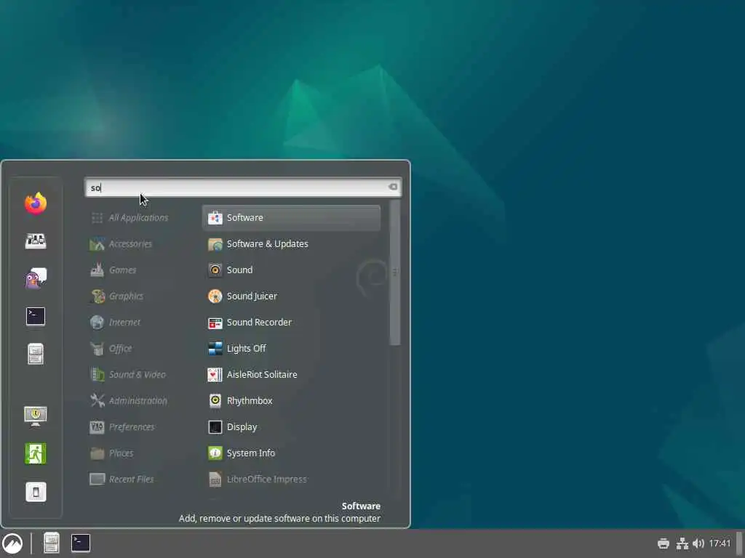Click the Shut Down icon in sidebar
This screenshot has width=745, height=558.
coord(36,492)
